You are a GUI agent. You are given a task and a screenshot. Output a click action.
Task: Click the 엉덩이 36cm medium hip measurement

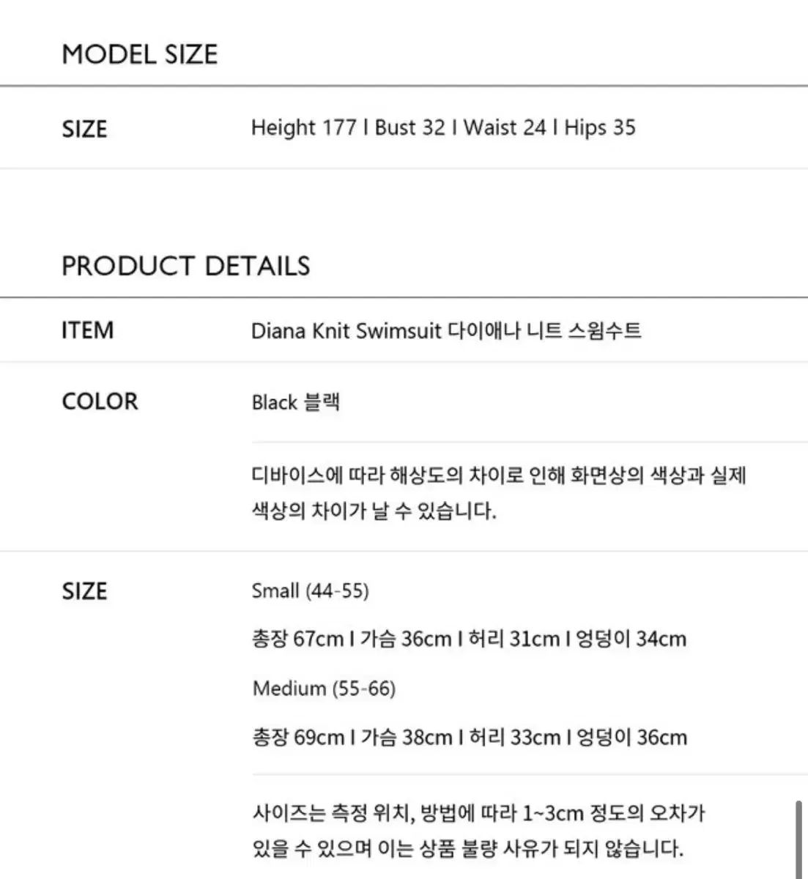point(632,737)
